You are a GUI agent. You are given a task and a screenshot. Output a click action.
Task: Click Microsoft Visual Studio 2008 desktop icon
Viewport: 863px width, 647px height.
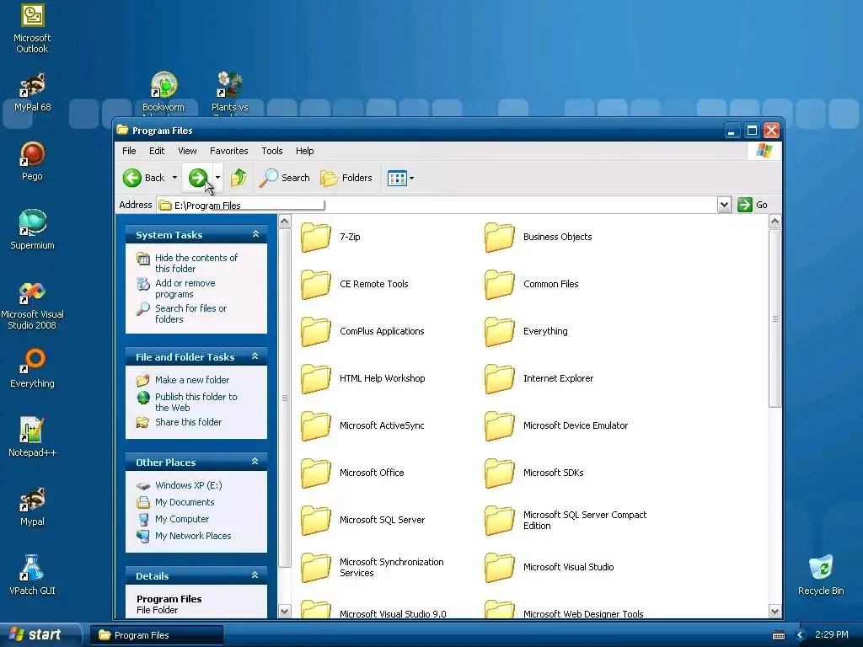[32, 305]
